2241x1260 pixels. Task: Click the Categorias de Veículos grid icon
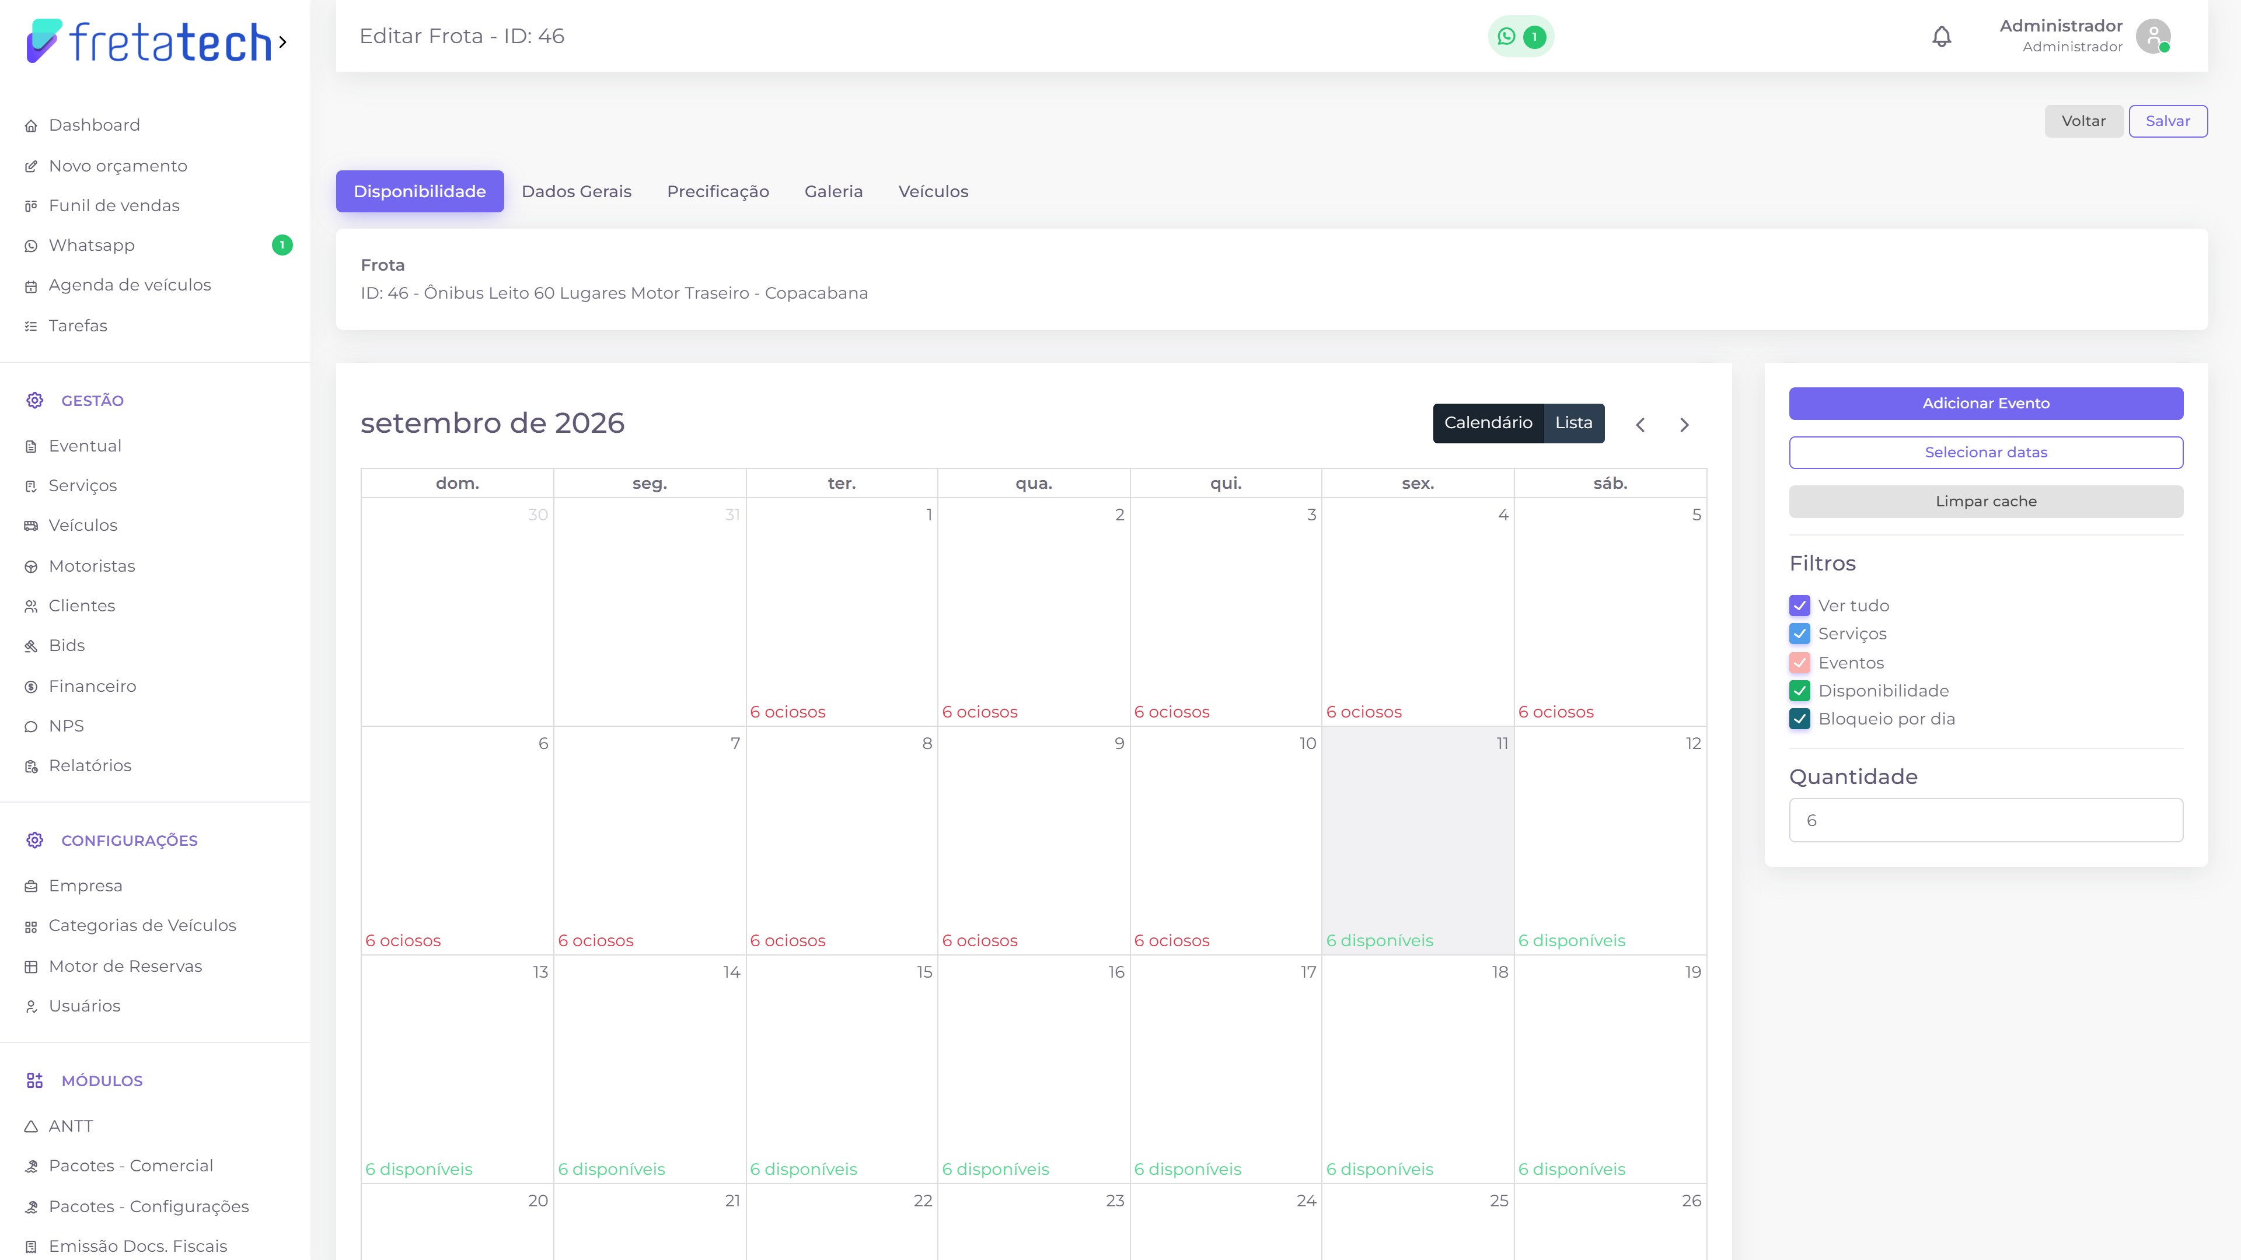pos(32,927)
